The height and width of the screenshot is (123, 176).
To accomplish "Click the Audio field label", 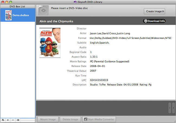I will pos(83,47).
